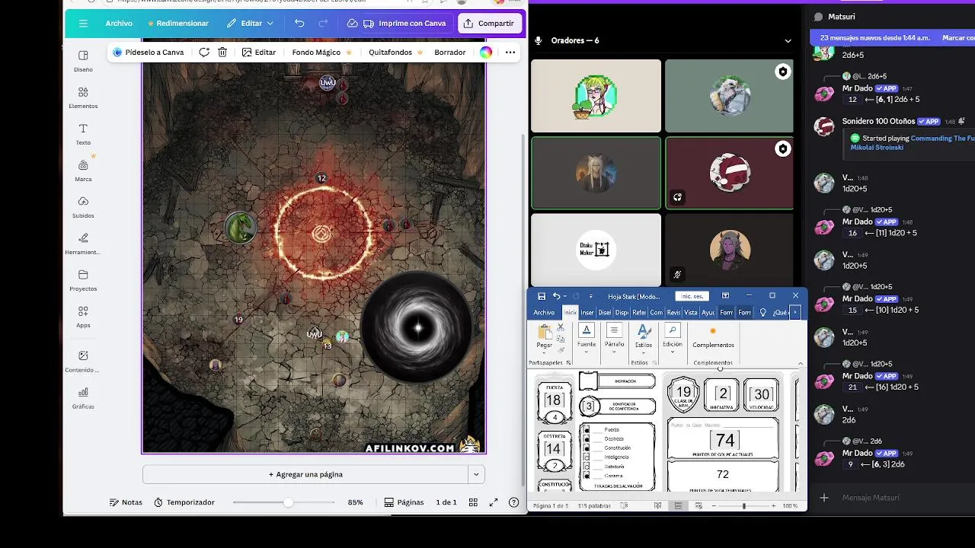Screen dimensions: 975x548
Task: Click the 85% zoom level value
Action: (355, 502)
